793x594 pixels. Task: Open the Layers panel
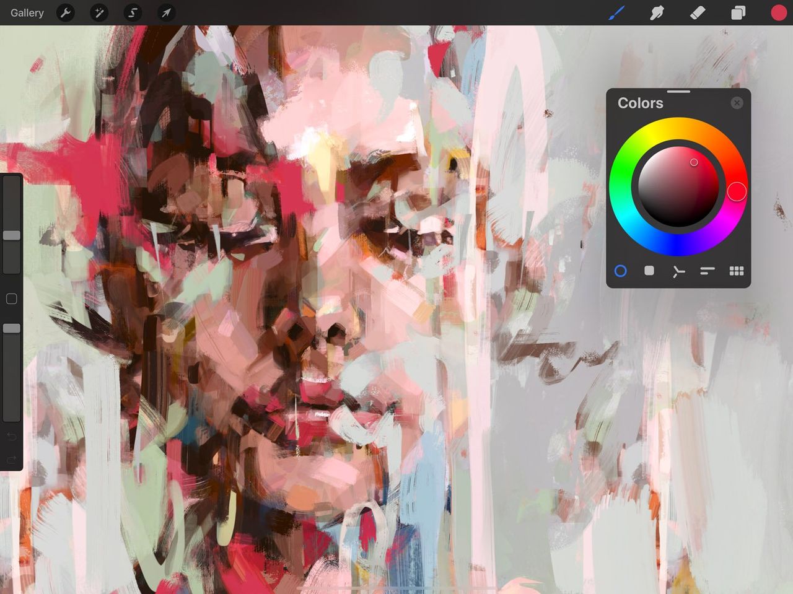(738, 12)
